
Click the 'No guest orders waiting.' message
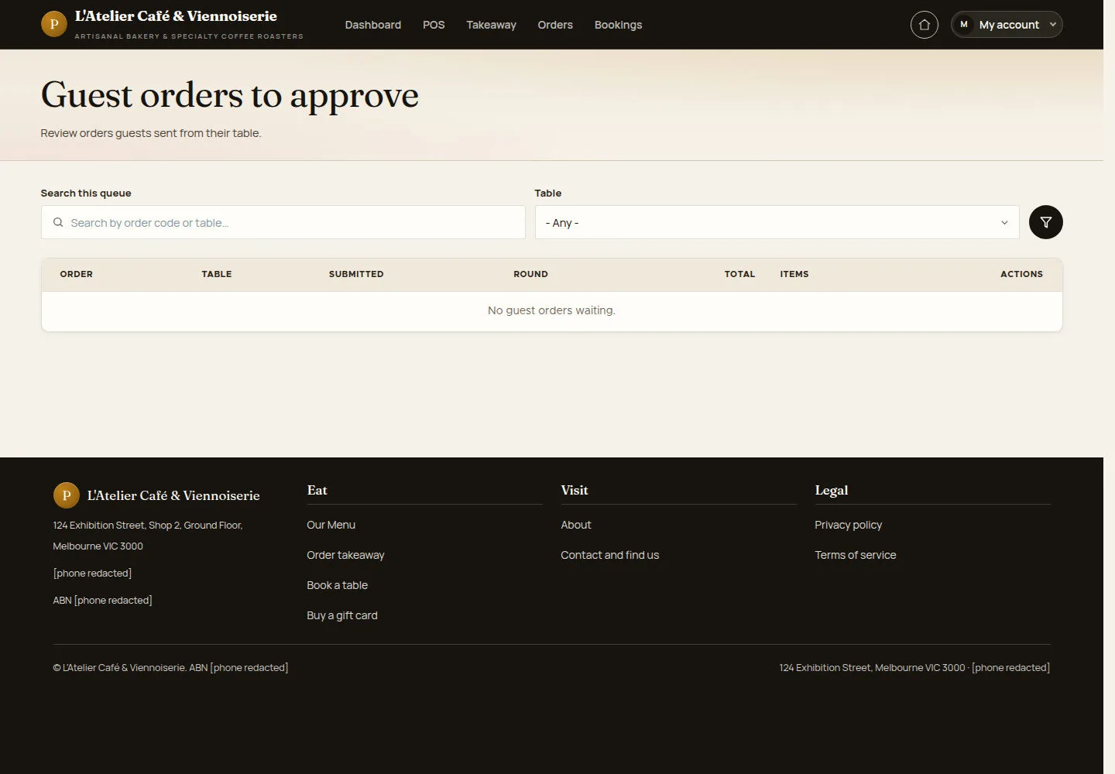point(551,310)
